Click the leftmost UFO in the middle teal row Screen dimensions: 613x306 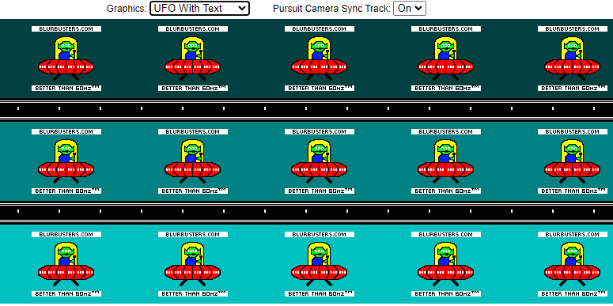pos(66,161)
